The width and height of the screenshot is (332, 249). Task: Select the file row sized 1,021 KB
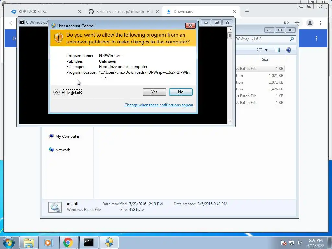pyautogui.click(x=260, y=76)
